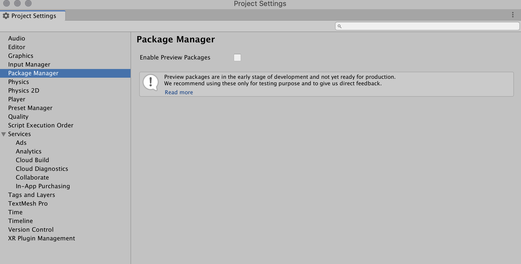Click the Project Settings gear icon
This screenshot has height=264, width=521.
6,16
